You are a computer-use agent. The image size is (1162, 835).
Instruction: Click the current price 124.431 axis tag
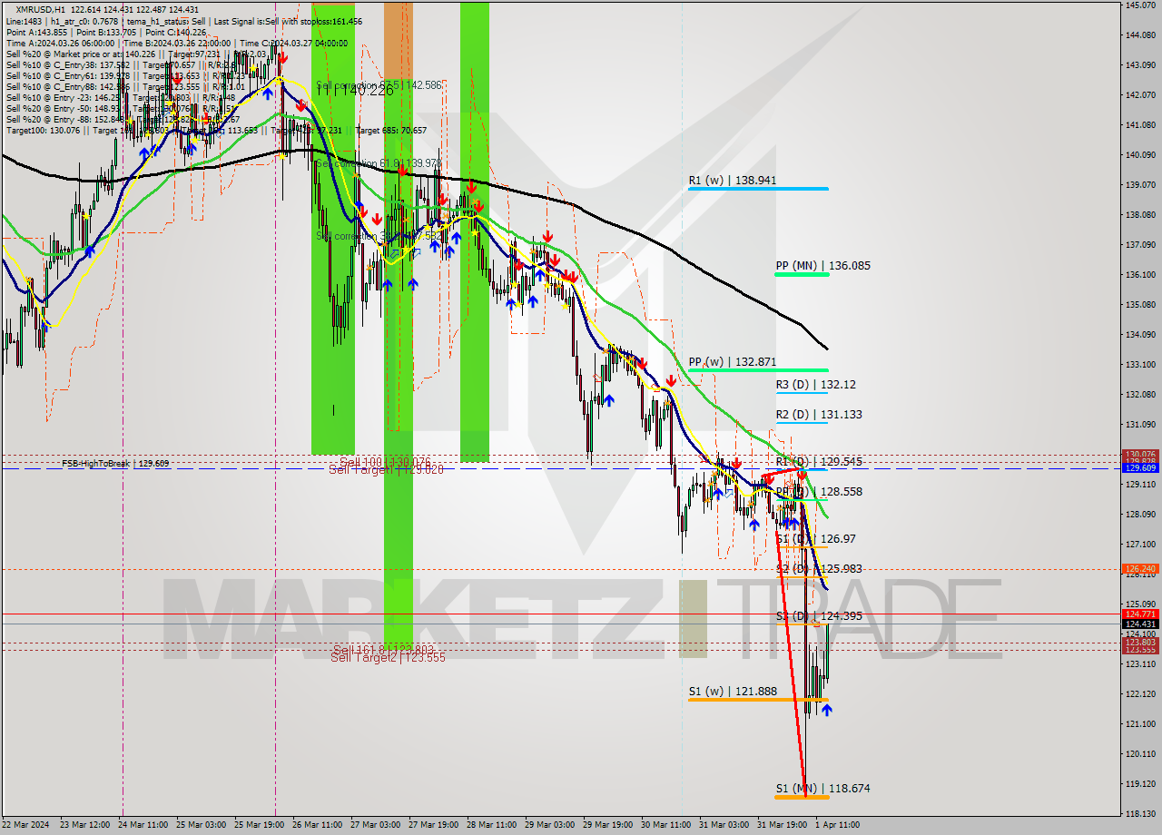coord(1140,624)
